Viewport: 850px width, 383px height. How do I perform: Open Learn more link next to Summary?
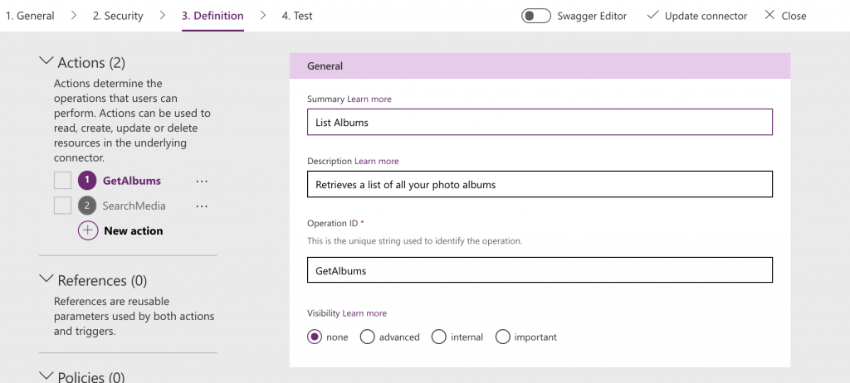pos(369,99)
